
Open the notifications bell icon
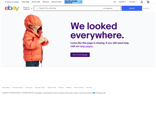[142, 2]
